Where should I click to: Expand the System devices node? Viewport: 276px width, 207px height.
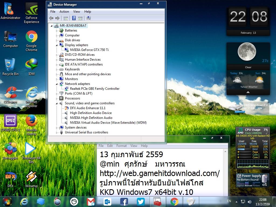(57, 128)
